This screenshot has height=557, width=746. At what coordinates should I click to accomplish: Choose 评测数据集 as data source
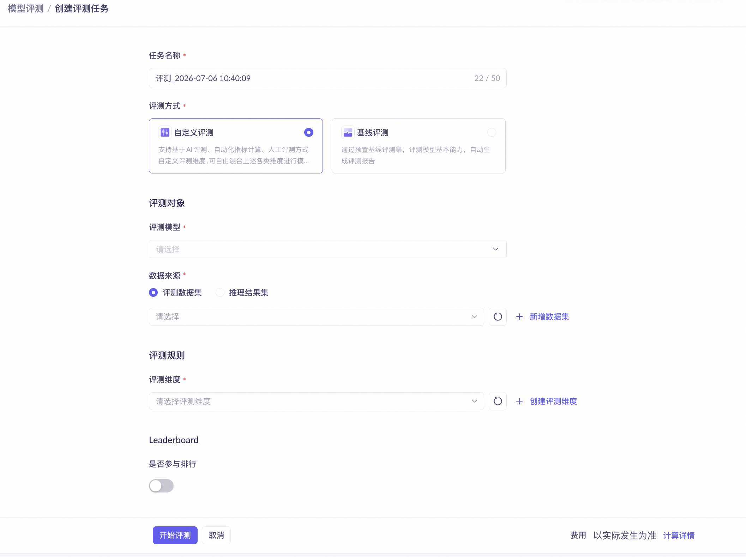(x=153, y=293)
